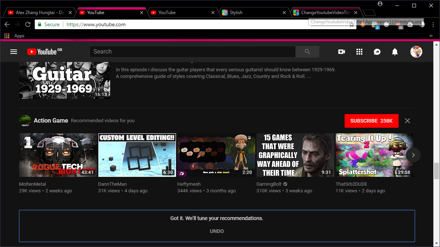
Task: Open the GamingBolt channel link
Action: coord(269,184)
